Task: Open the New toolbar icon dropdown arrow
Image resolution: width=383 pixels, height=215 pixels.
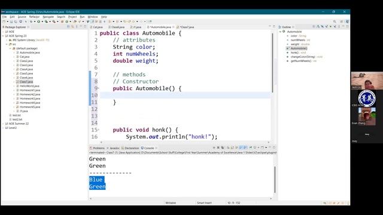Action: 8,21
